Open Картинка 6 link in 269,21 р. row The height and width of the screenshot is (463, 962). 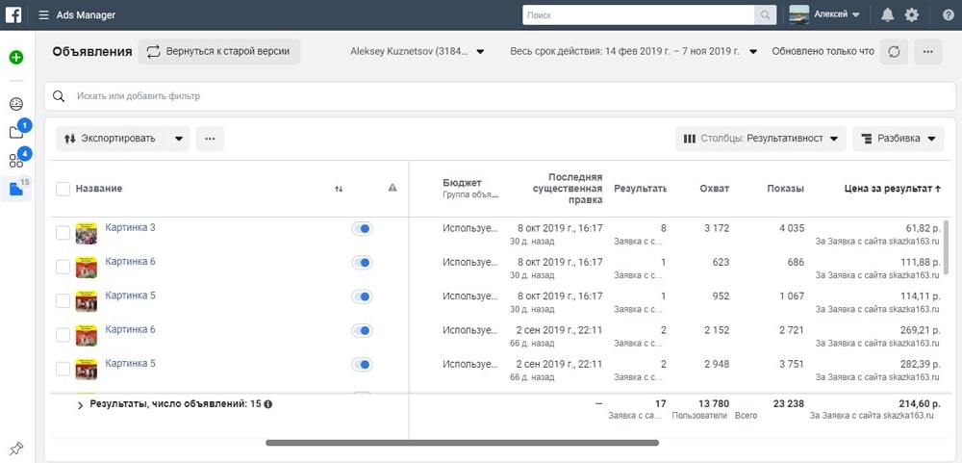[x=130, y=330]
